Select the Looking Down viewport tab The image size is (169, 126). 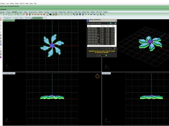pos(37,18)
